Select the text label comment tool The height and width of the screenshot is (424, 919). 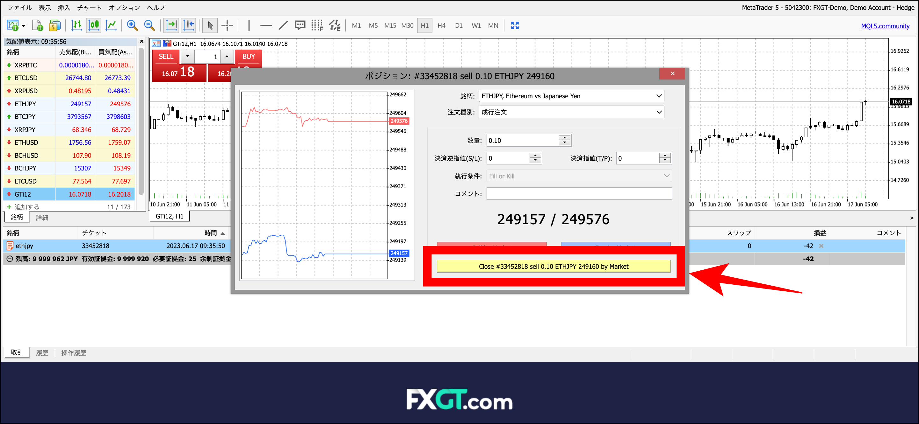300,25
